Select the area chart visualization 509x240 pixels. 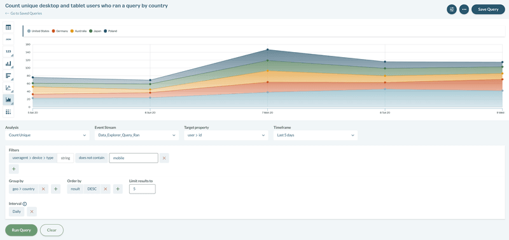click(8, 100)
